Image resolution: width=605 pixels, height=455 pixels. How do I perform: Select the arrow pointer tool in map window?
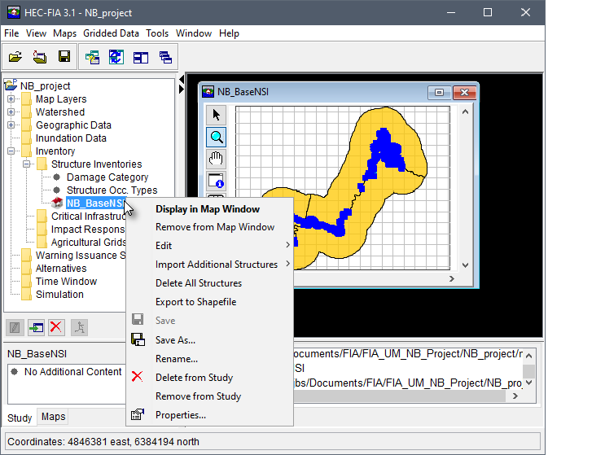(x=217, y=115)
